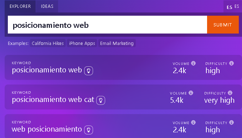Switch to the Explorer tab
Screen dimensions: 242x138
(20, 6)
